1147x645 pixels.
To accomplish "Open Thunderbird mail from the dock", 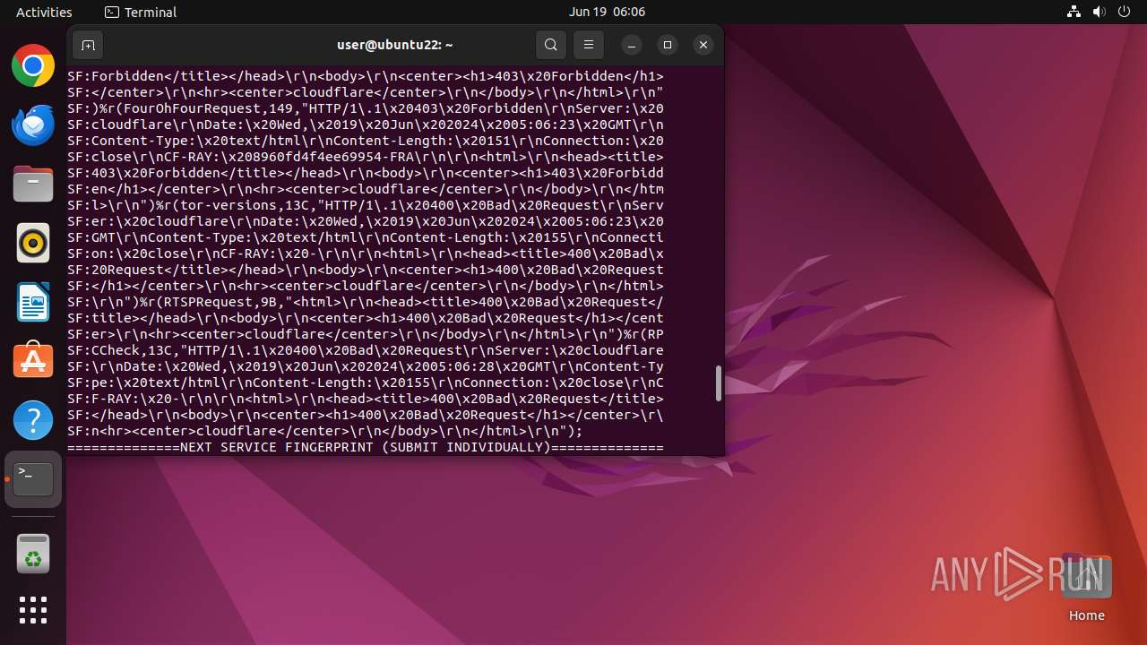I will coord(33,125).
